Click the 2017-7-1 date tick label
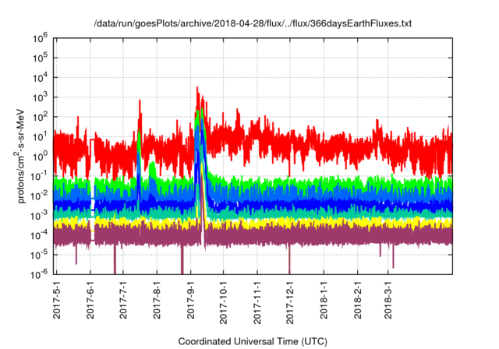Image resolution: width=499 pixels, height=349 pixels. click(123, 299)
